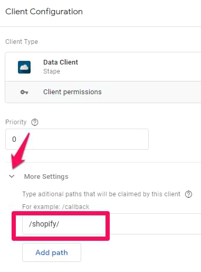Image resolution: width=201 pixels, height=272 pixels.
Task: Toggle the More Settings section label
Action: click(x=46, y=177)
